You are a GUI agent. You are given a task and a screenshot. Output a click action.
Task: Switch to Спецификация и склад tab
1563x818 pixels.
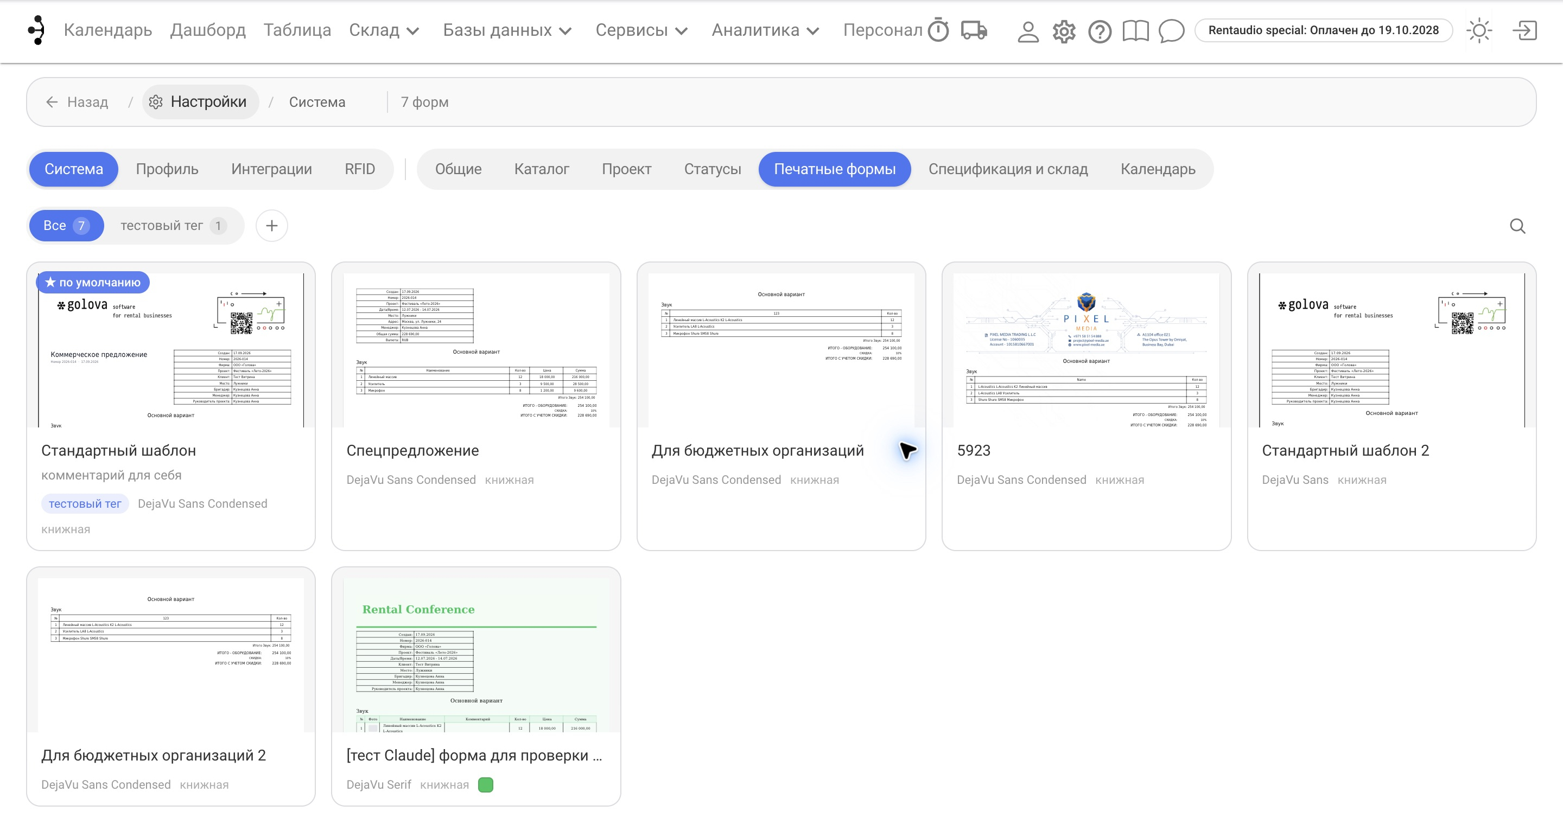[x=1008, y=169]
